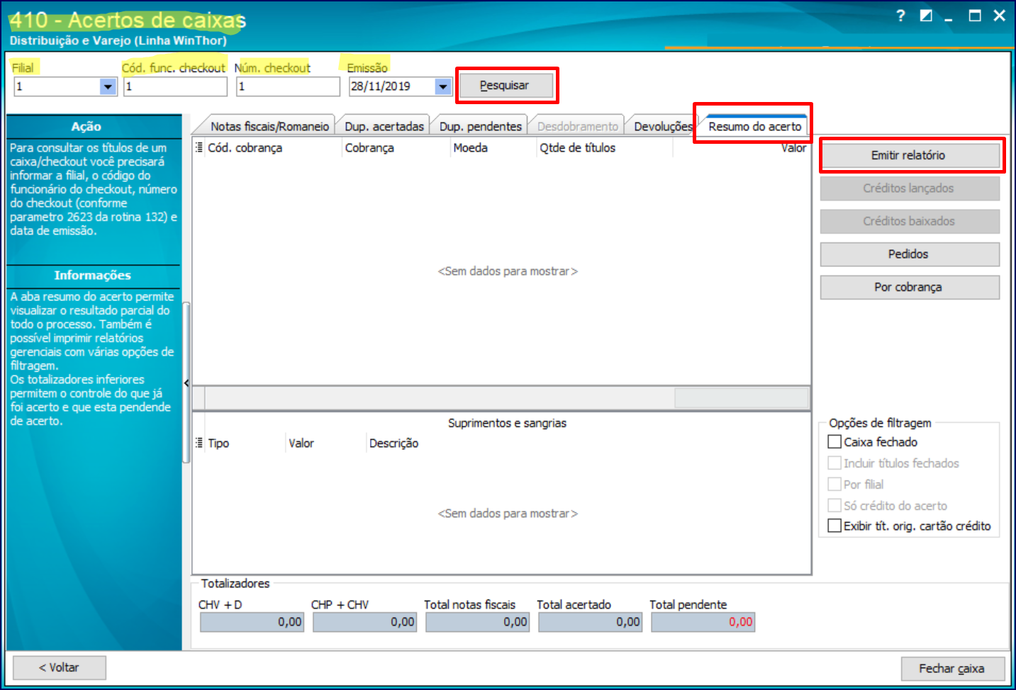Click the Créditos baixados button
The height and width of the screenshot is (690, 1016).
point(910,221)
